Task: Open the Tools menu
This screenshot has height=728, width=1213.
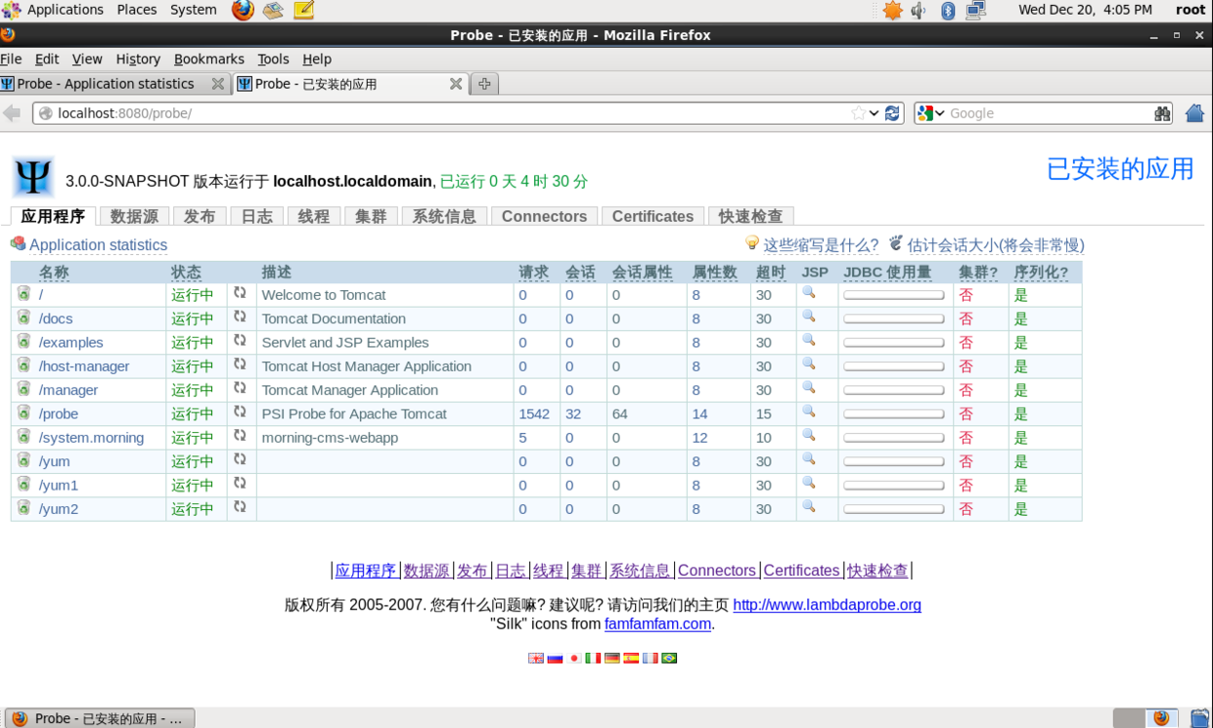Action: [x=274, y=59]
